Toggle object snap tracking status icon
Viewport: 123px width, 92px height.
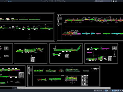(112, 90)
